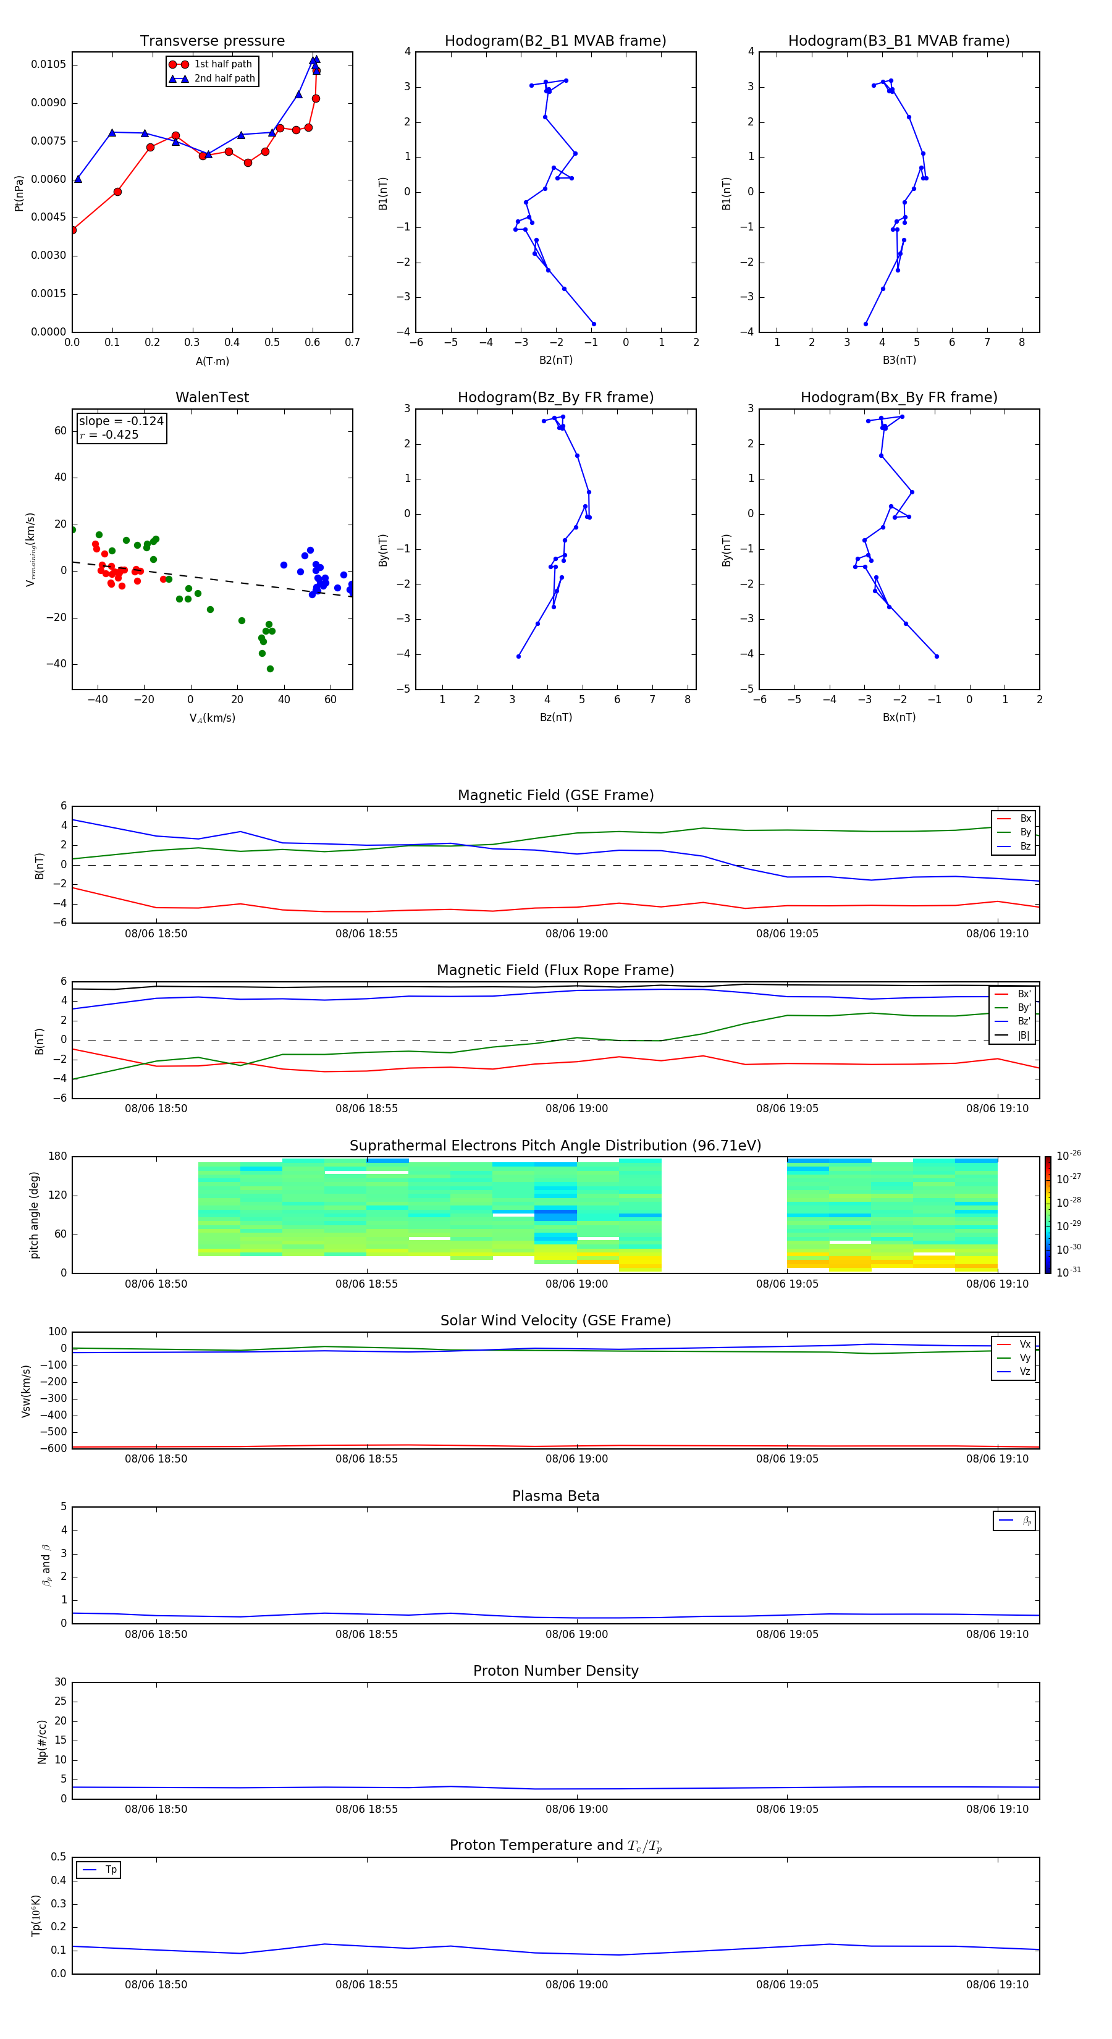1112x2039 pixels.
Task: Click the "Plasma Beta" panel title
Action: 555,1496
